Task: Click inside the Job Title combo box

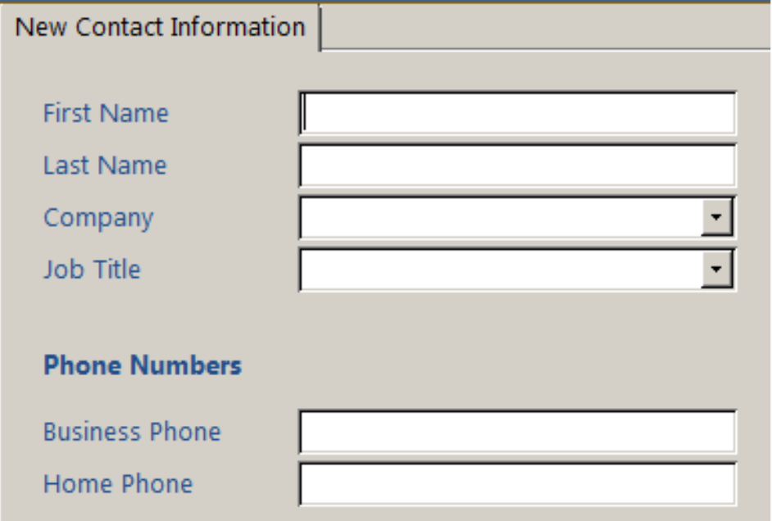Action: click(500, 270)
